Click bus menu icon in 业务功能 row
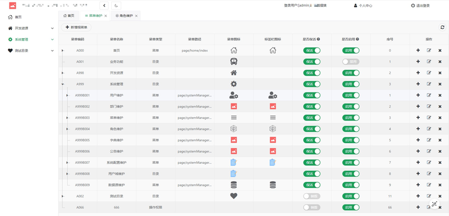Viewport: 449px width, 216px height. click(x=233, y=62)
